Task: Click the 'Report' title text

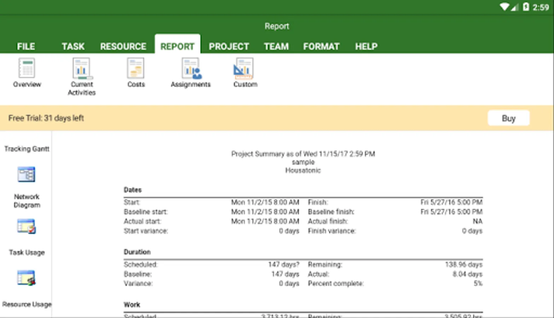Action: coord(277,26)
